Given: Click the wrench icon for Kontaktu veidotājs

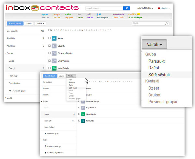Looking at the screenshot, I should pyautogui.click(x=45, y=146).
